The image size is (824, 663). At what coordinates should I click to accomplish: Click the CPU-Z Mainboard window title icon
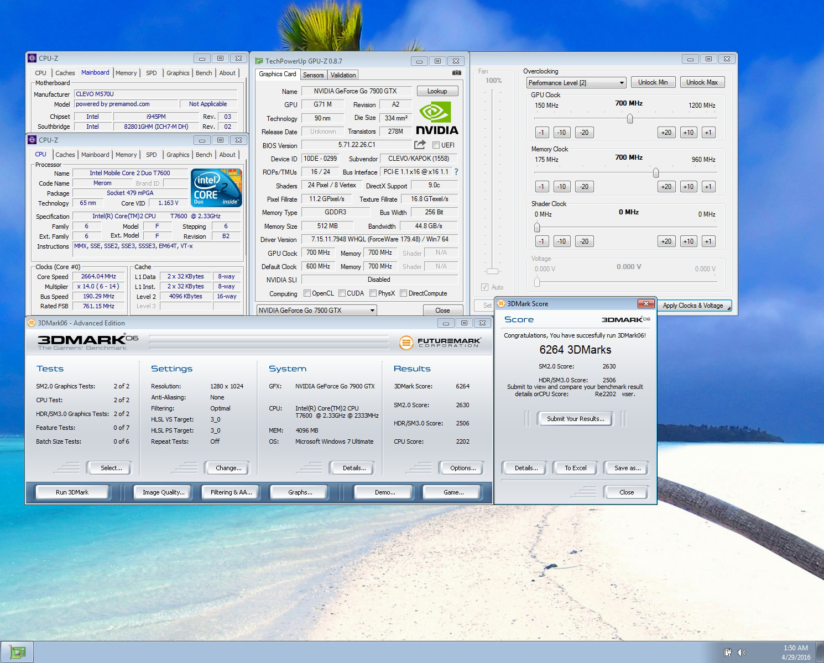coord(32,58)
